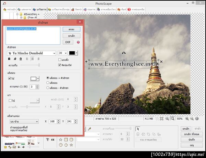The height and width of the screenshot is (158, 206).
Task: Open the text color dropdown arrow
Action: 77,53
